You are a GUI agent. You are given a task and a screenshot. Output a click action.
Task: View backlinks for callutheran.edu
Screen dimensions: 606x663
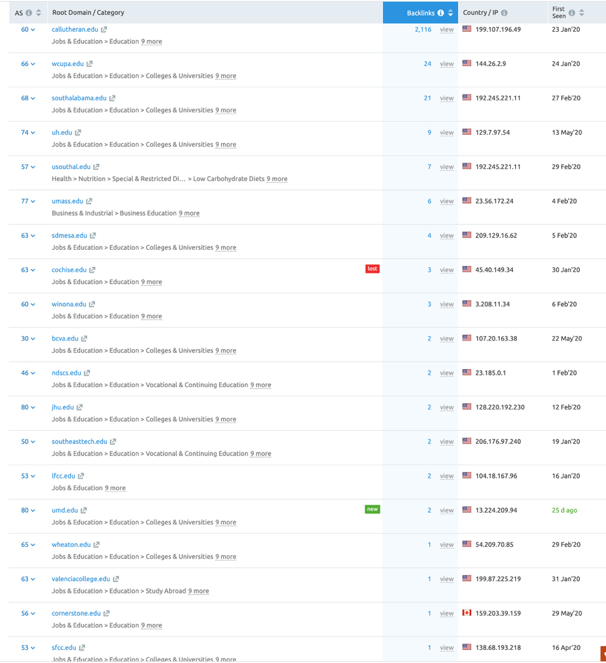tap(446, 30)
